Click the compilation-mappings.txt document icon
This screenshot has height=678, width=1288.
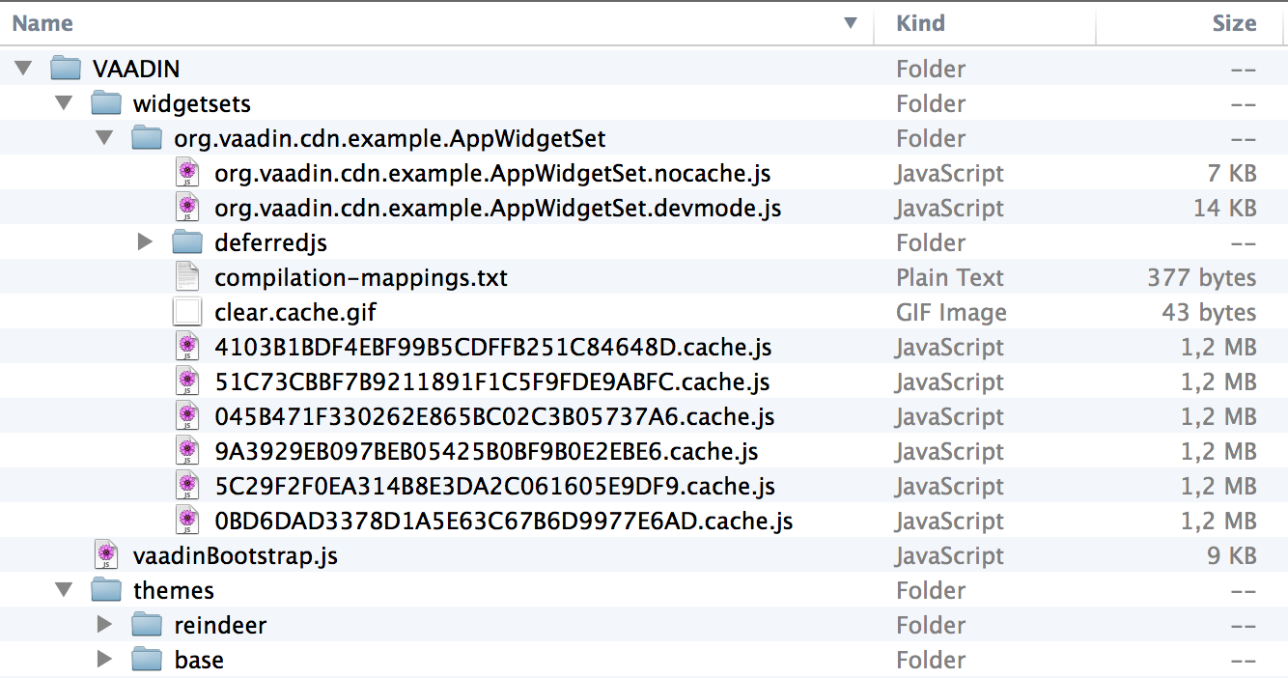tap(187, 277)
